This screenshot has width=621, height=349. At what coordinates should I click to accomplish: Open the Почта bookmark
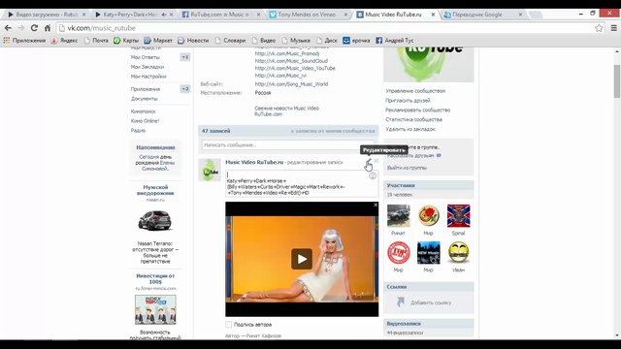coord(96,41)
